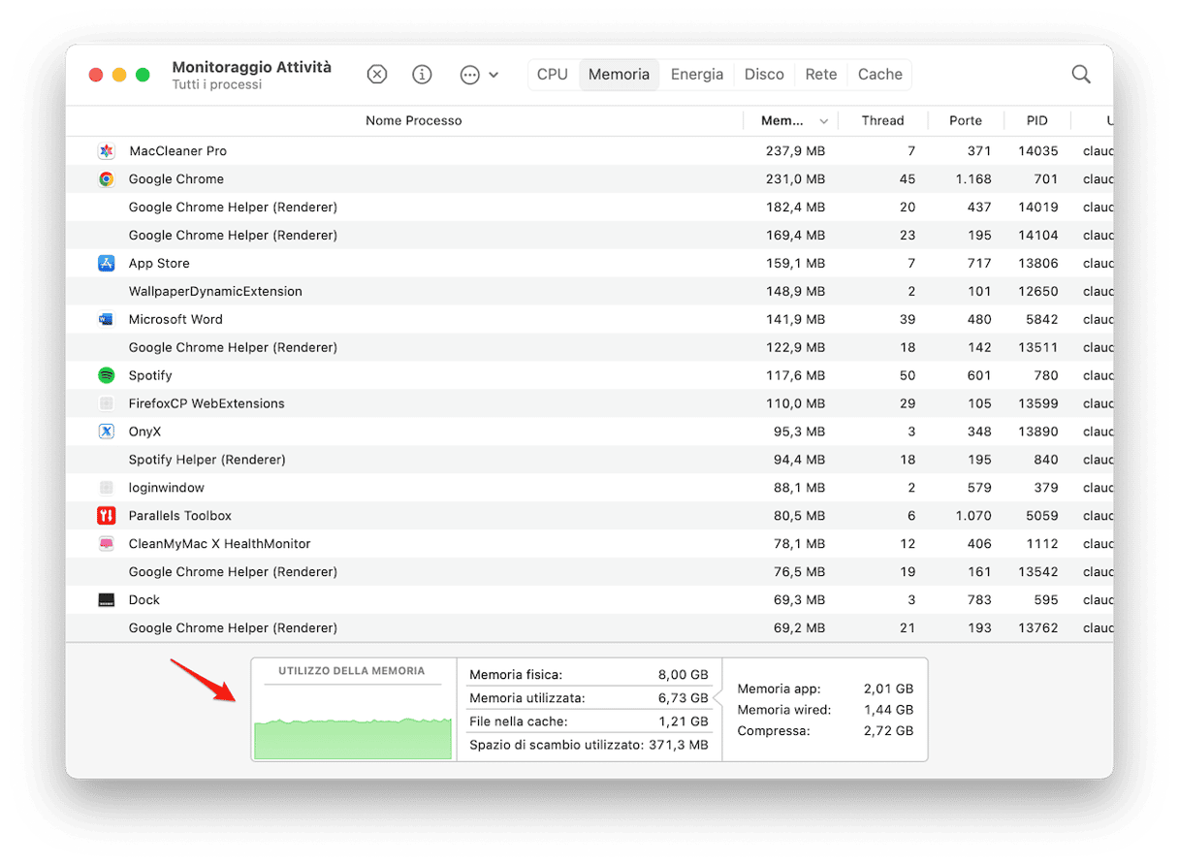Click the File nella cache 1,21 GB entry
The width and height of the screenshot is (1179, 865).
tap(589, 721)
